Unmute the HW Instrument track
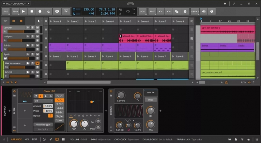This screenshot has width=261, height=143. coord(38,63)
